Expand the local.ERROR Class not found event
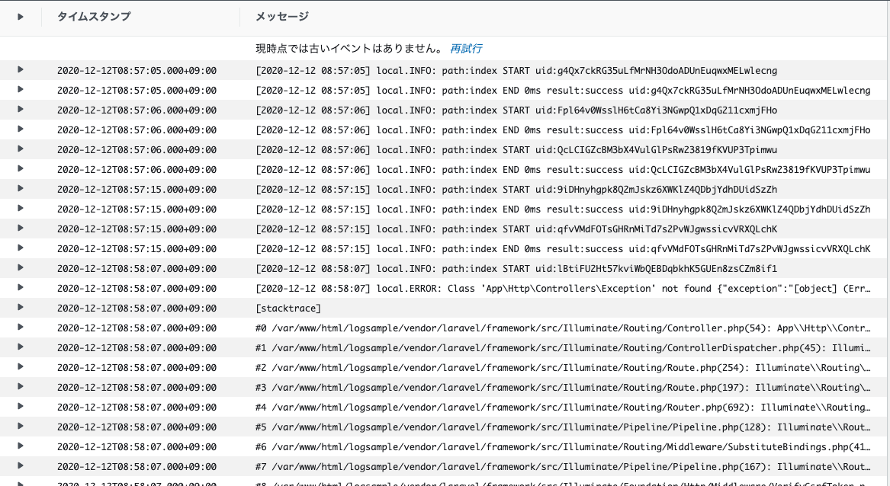This screenshot has height=486, width=890. pos(21,288)
